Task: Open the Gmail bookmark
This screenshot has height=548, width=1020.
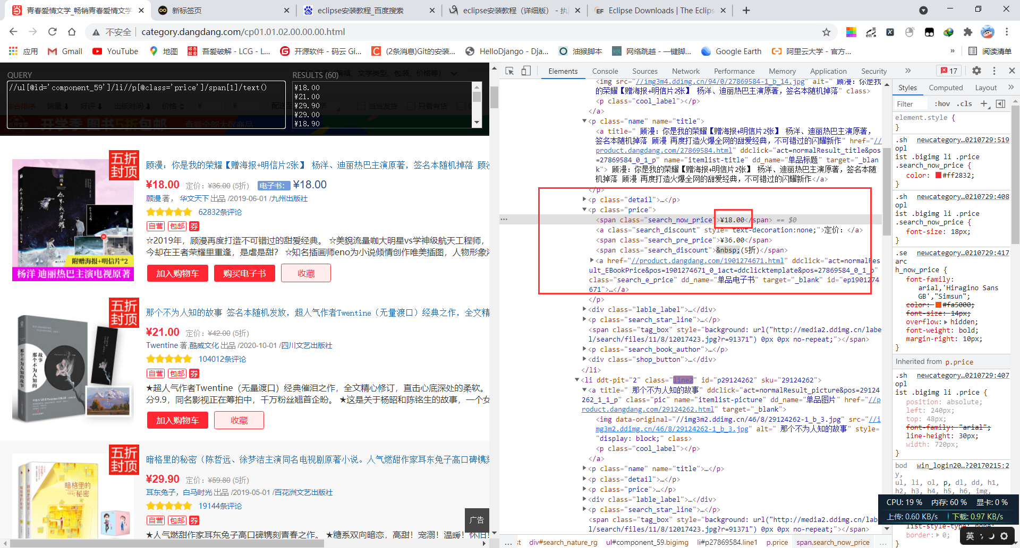Action: click(65, 51)
